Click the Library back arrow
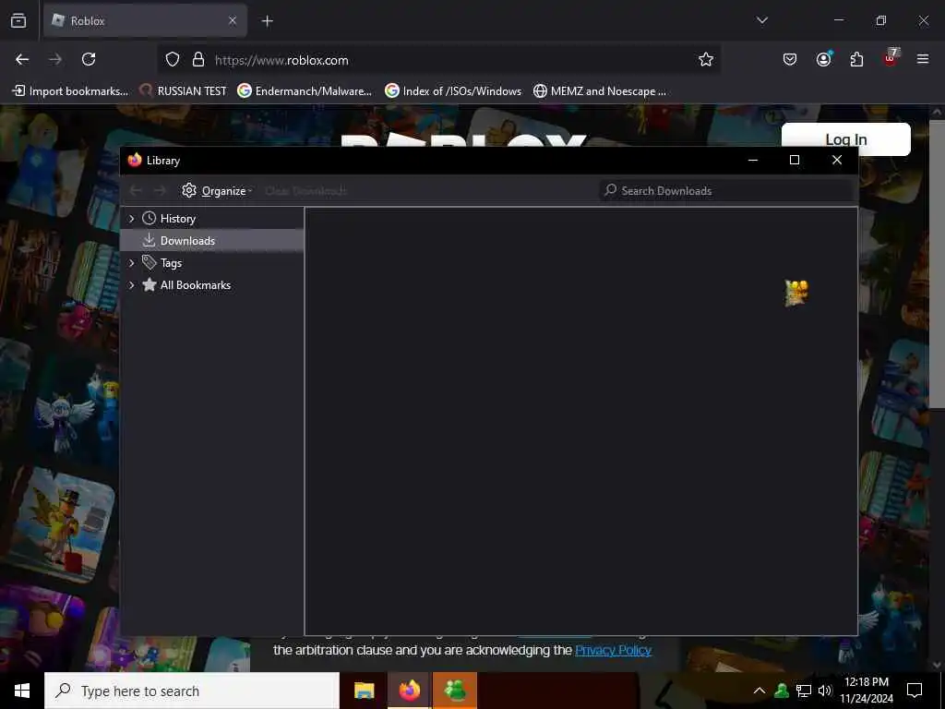945x709 pixels. [136, 190]
